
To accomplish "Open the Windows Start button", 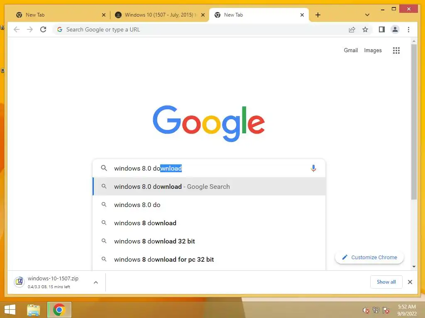I will [x=10, y=310].
